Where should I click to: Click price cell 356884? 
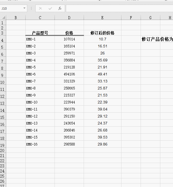pyautogui.click(x=69, y=60)
